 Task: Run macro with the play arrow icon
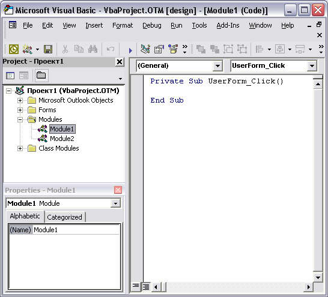[x=130, y=50]
